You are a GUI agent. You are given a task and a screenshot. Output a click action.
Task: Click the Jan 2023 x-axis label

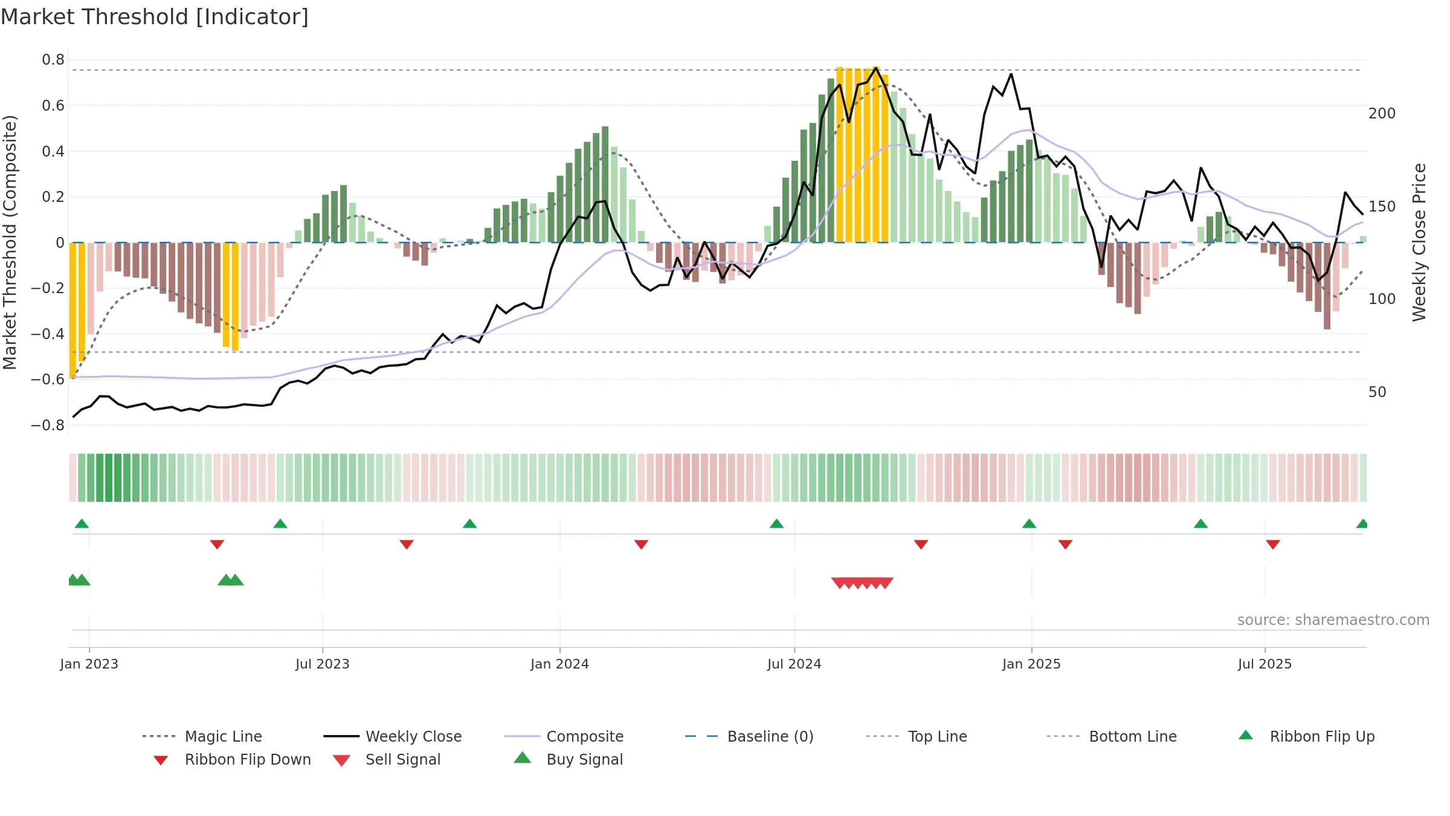[89, 664]
